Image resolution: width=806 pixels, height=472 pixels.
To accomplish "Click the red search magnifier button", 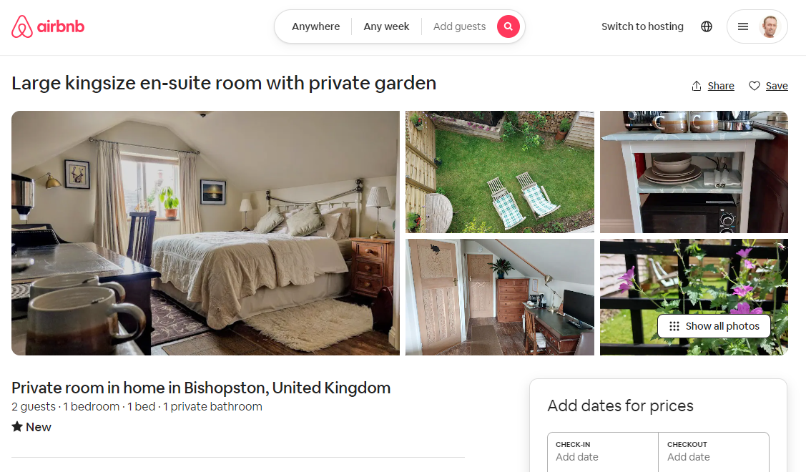I will (508, 26).
